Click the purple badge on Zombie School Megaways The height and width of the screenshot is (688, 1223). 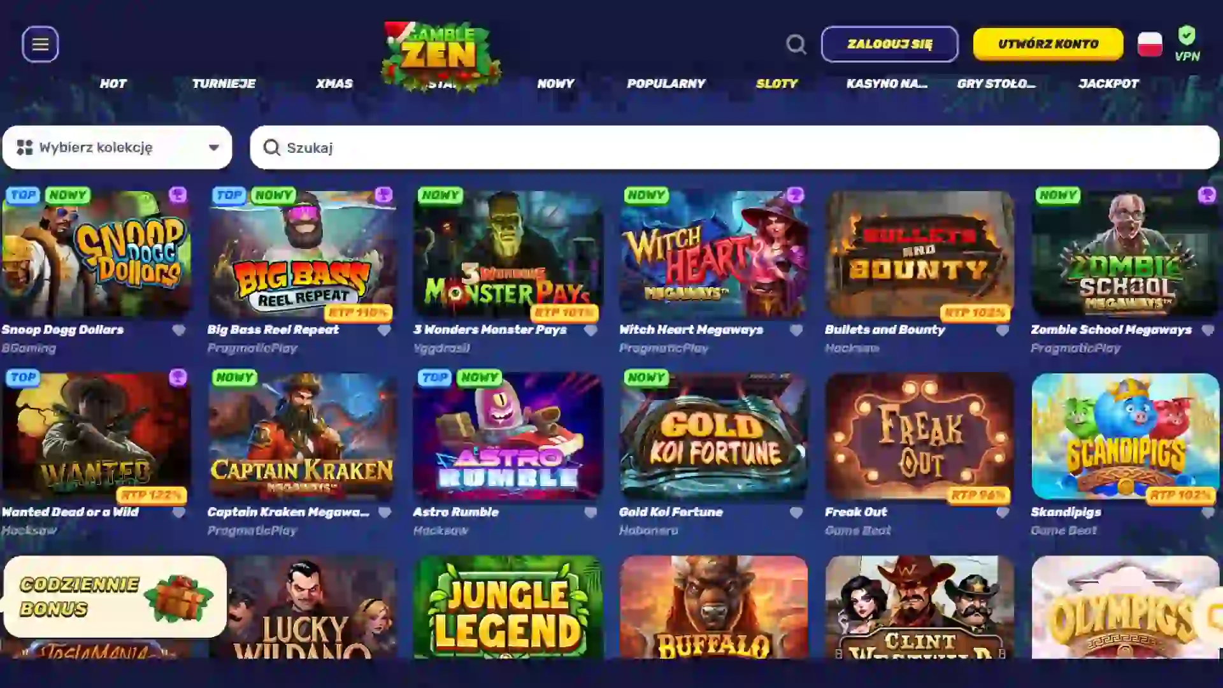pyautogui.click(x=1206, y=195)
